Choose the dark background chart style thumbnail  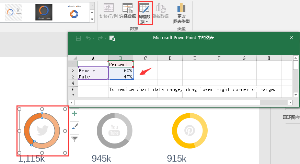click(44, 12)
